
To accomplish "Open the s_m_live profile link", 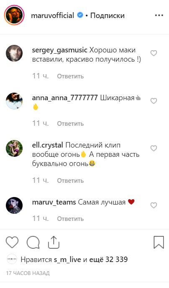I will point(67,259).
